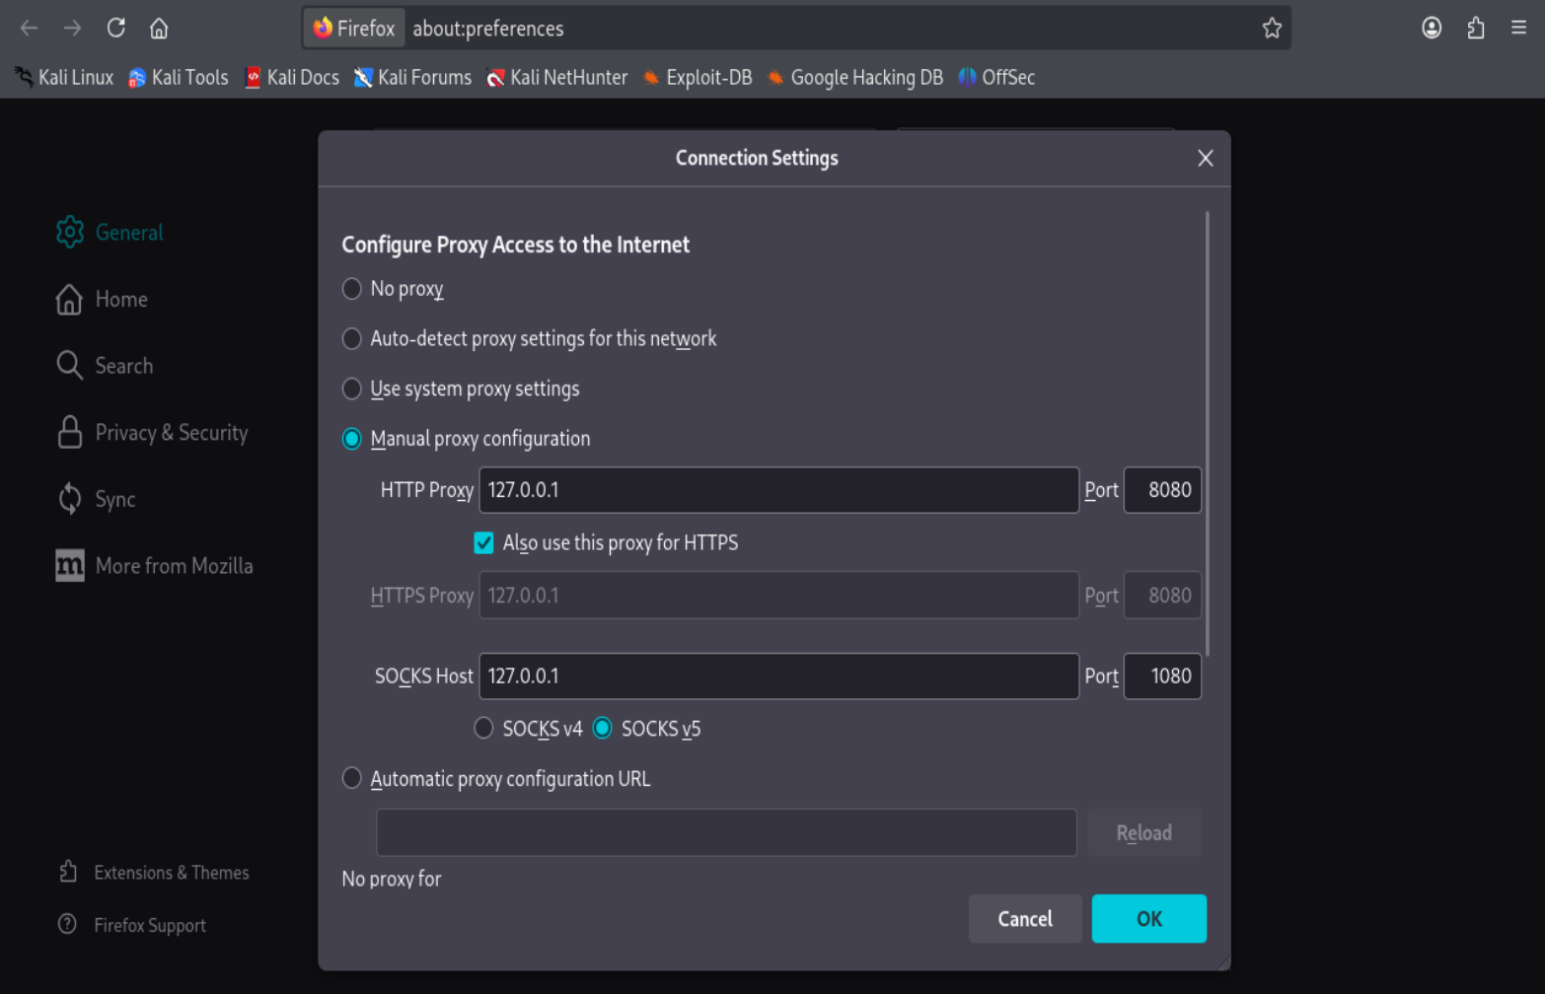Screen dimensions: 1545x994
Task: Select SOCKS v4 radio button
Action: click(x=483, y=729)
